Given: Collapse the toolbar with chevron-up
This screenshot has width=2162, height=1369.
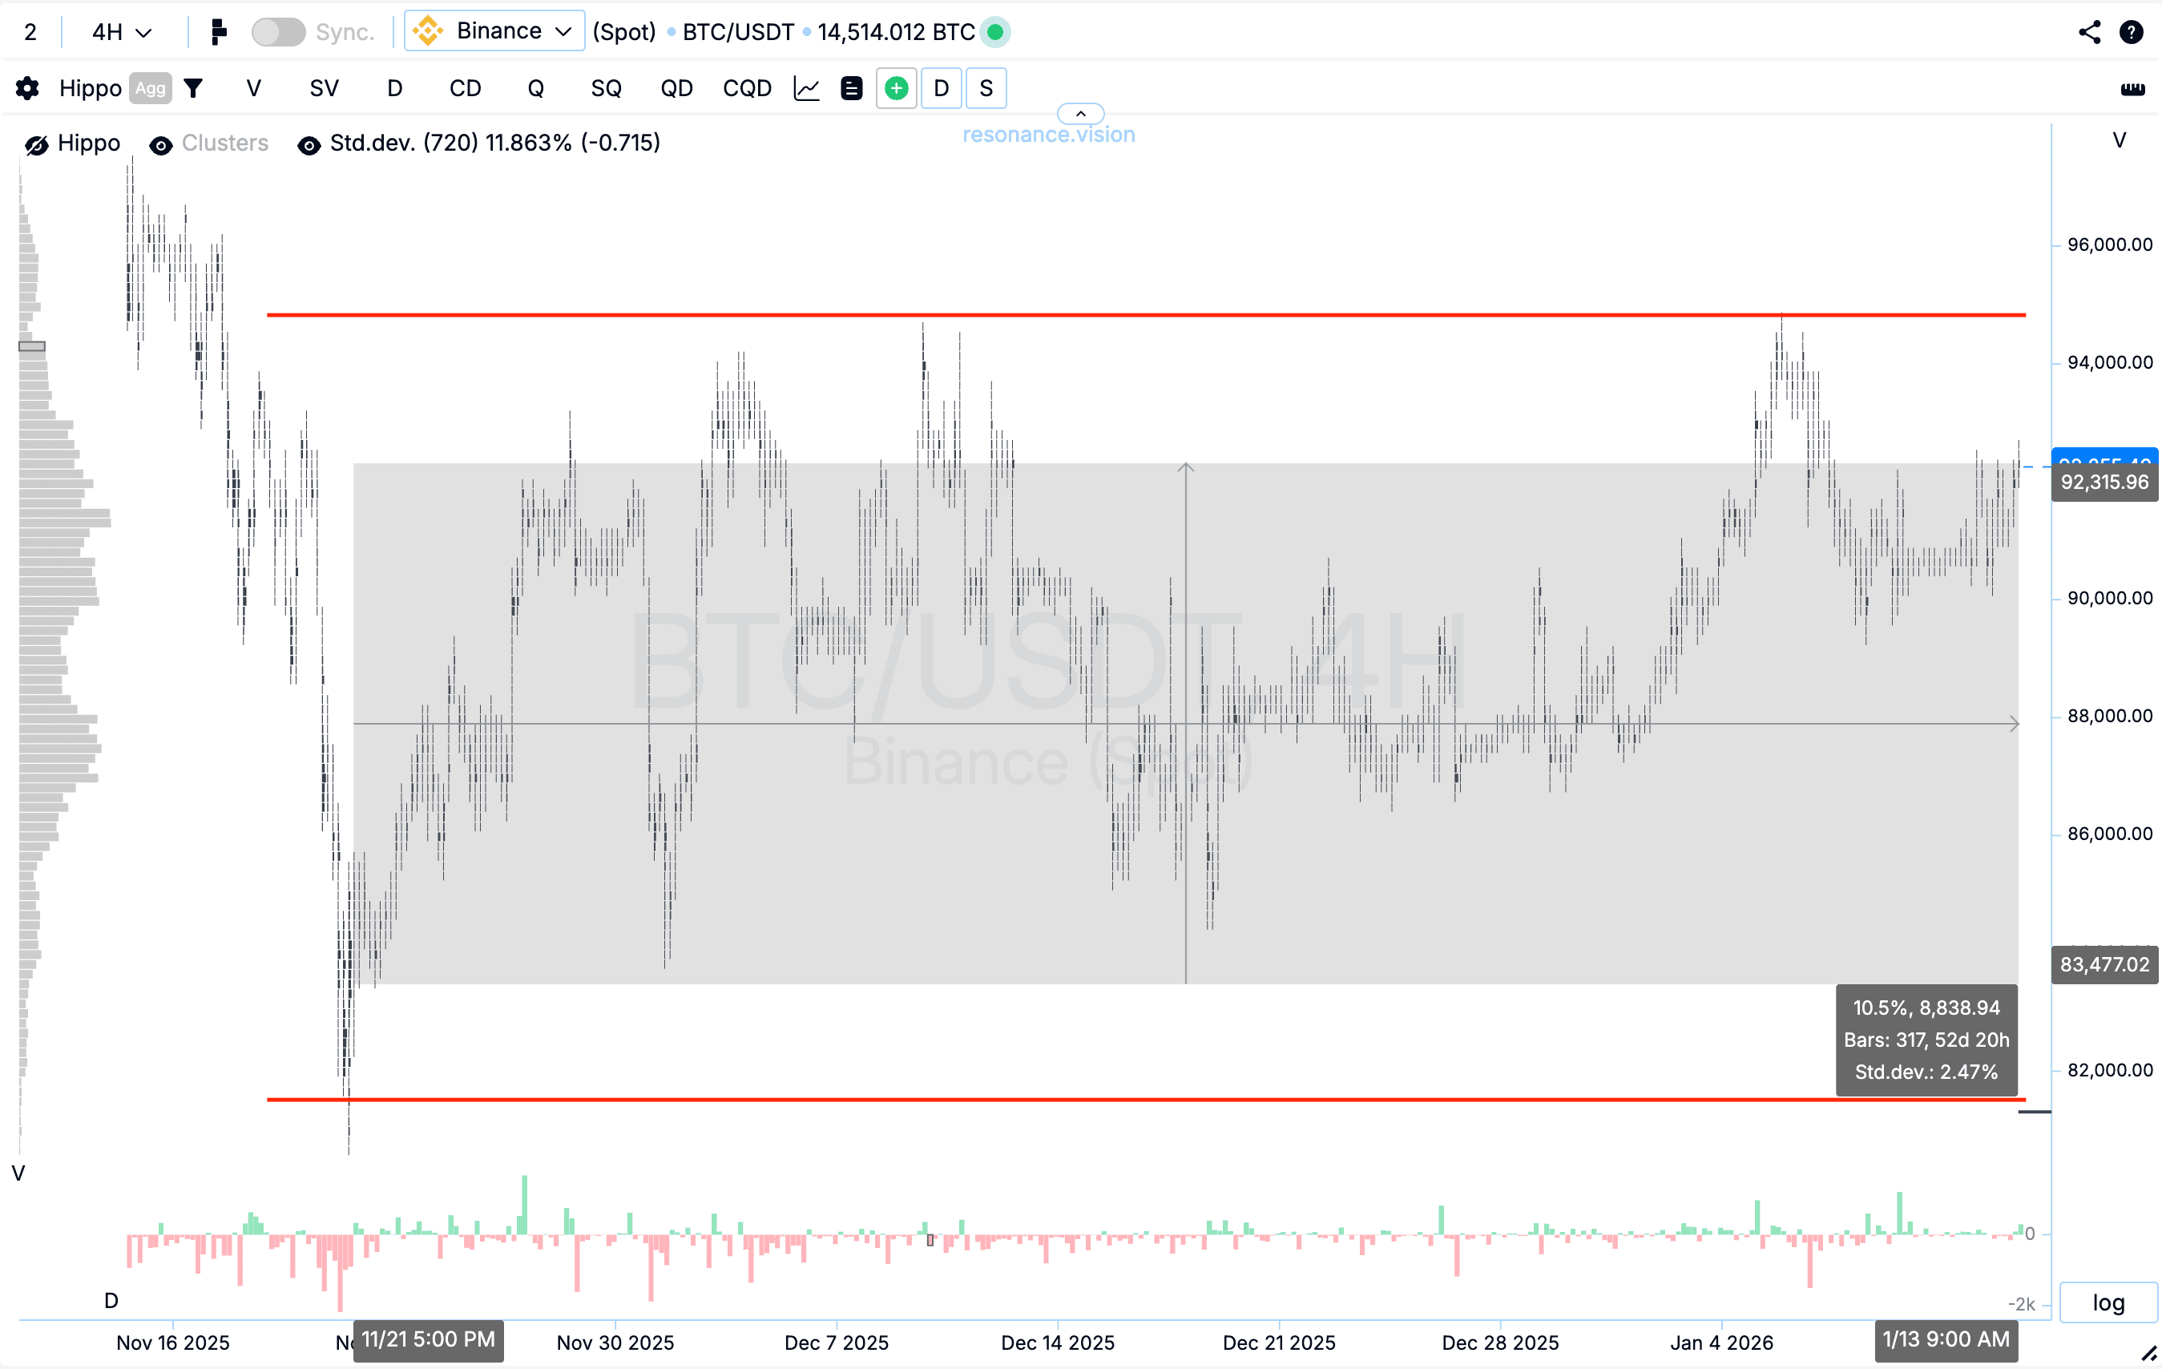Looking at the screenshot, I should (1080, 113).
